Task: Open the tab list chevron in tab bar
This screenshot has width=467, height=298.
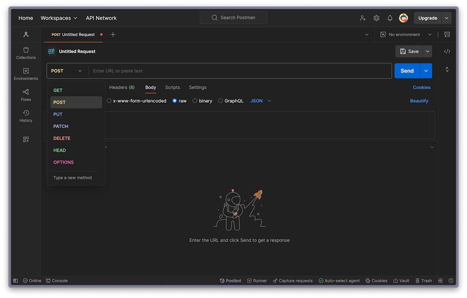Action: click(x=367, y=35)
